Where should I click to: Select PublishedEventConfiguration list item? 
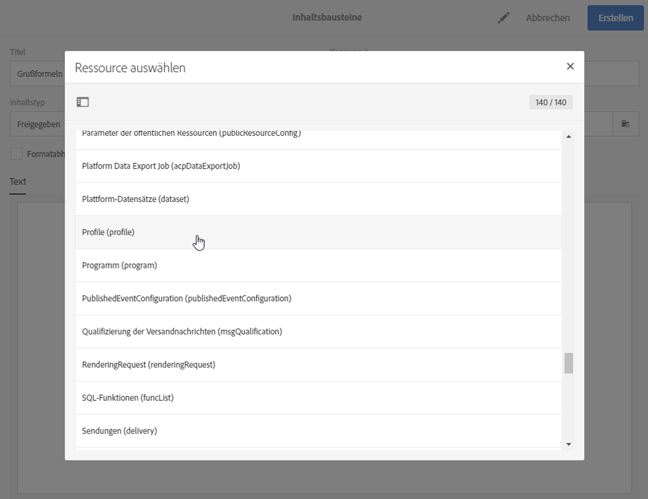(x=187, y=299)
